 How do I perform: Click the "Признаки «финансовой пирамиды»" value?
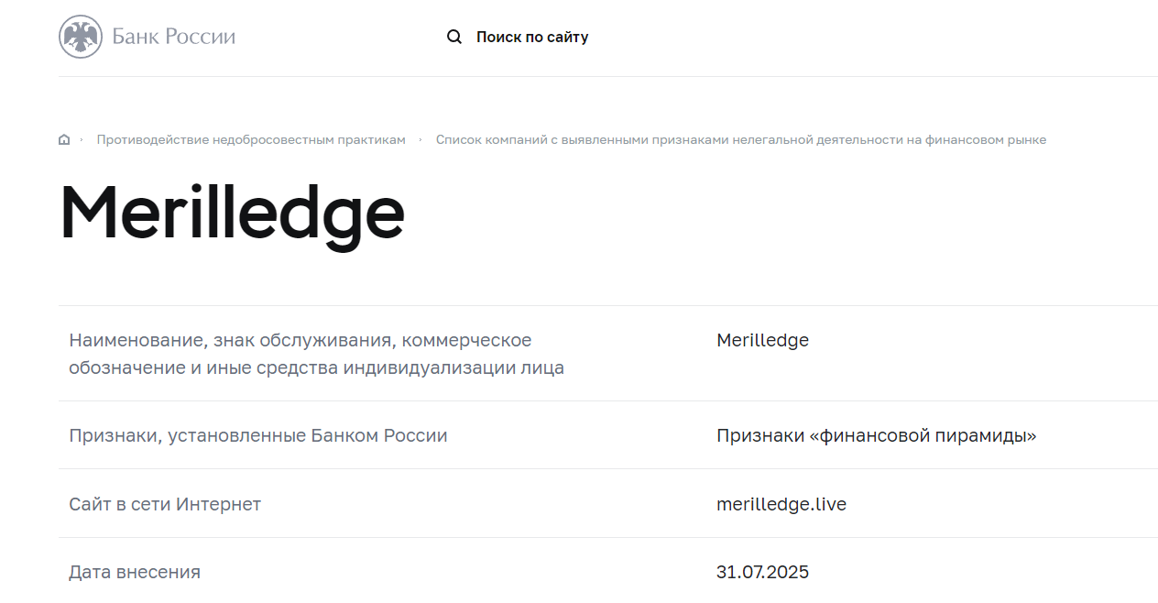877,435
